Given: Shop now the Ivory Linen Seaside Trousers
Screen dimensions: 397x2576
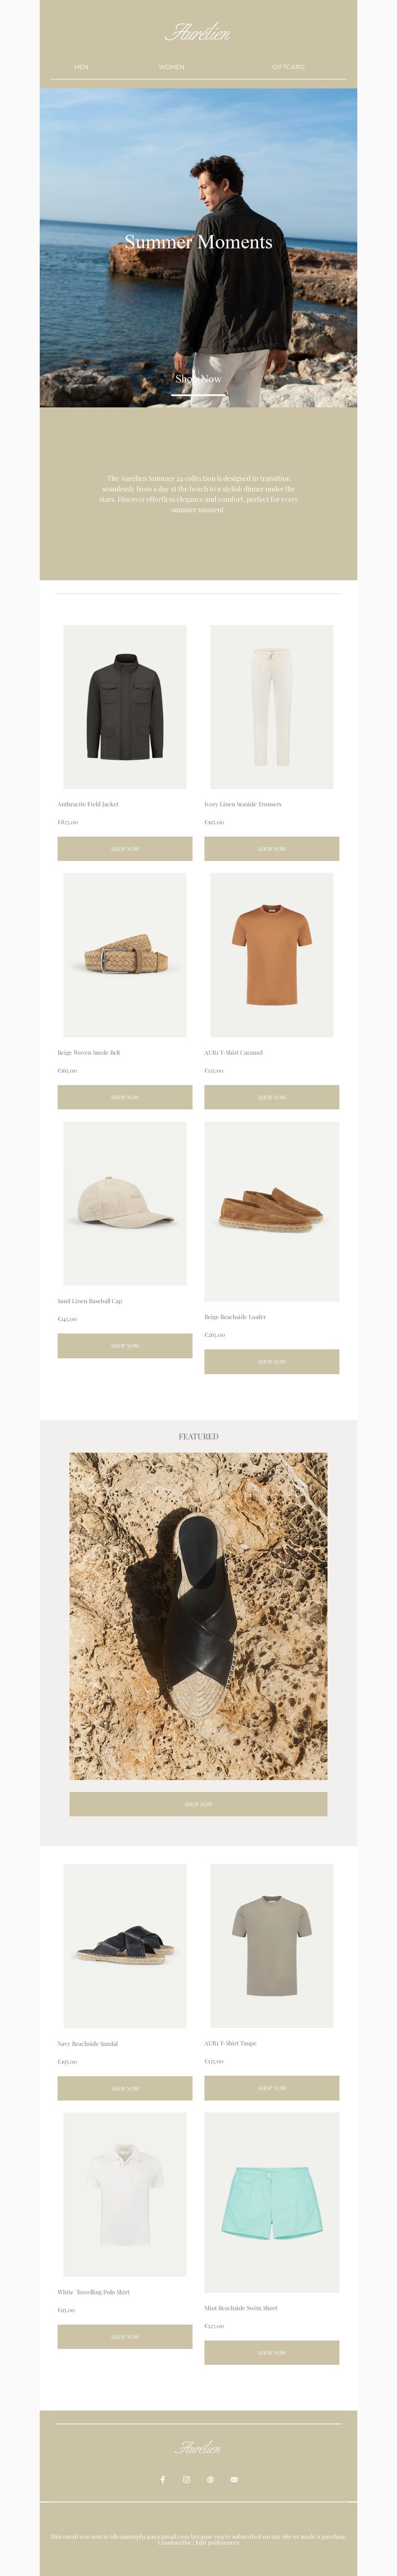Looking at the screenshot, I should 272,849.
